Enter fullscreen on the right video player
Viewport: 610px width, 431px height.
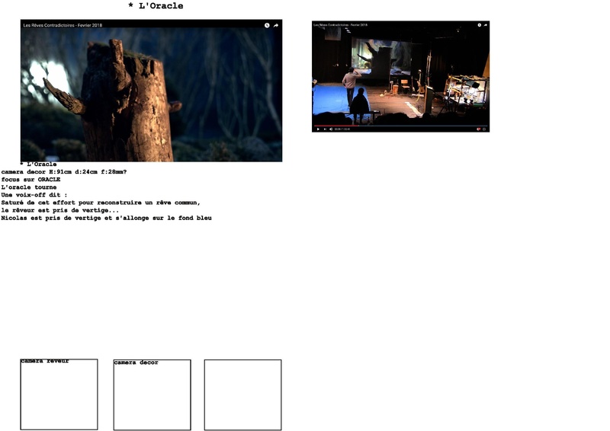pyautogui.click(x=484, y=129)
